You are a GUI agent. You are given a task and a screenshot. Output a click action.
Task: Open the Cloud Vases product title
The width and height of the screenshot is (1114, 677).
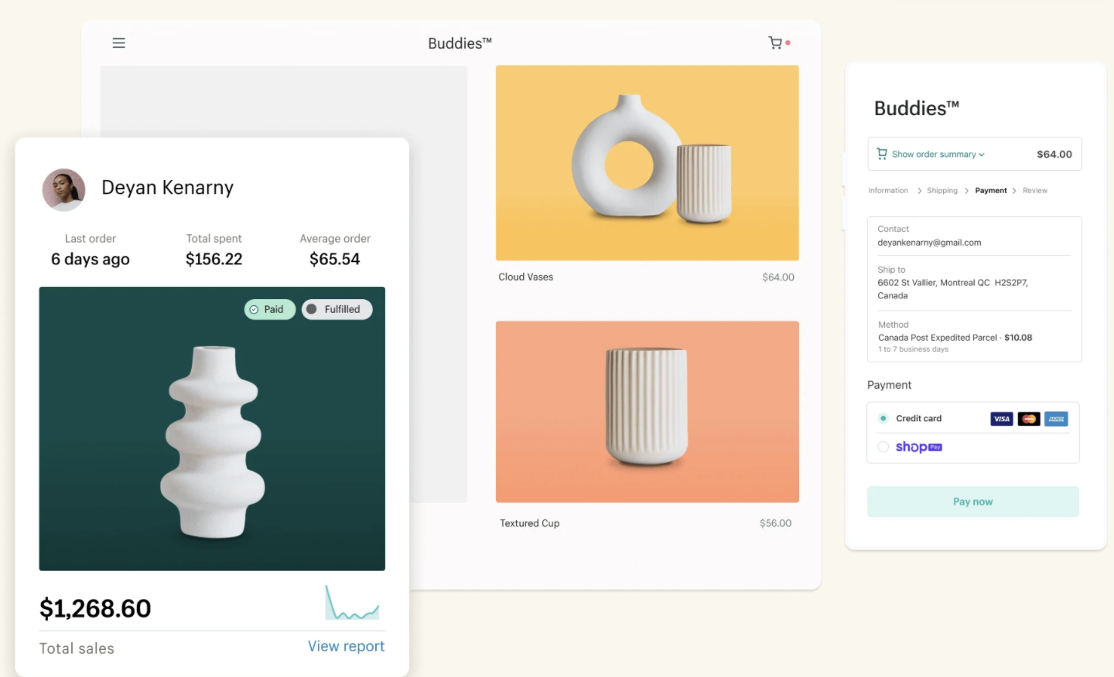click(526, 277)
